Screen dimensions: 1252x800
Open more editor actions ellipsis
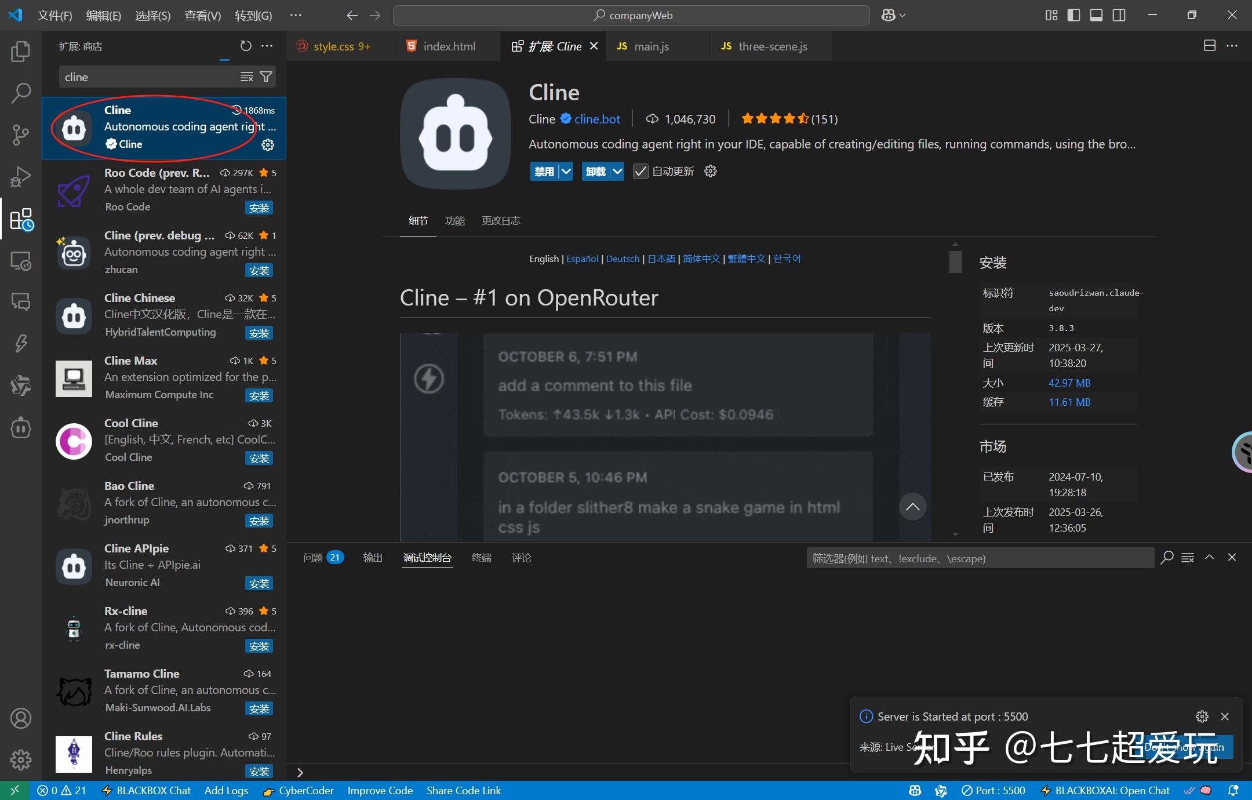[1232, 46]
